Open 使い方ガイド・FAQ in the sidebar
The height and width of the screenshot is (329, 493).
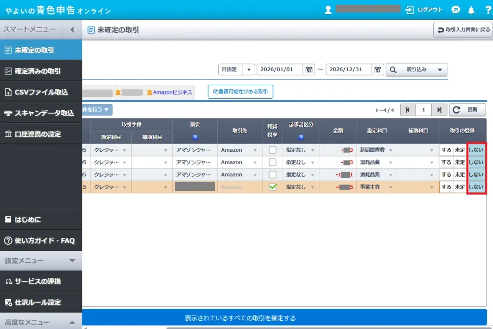(41, 241)
